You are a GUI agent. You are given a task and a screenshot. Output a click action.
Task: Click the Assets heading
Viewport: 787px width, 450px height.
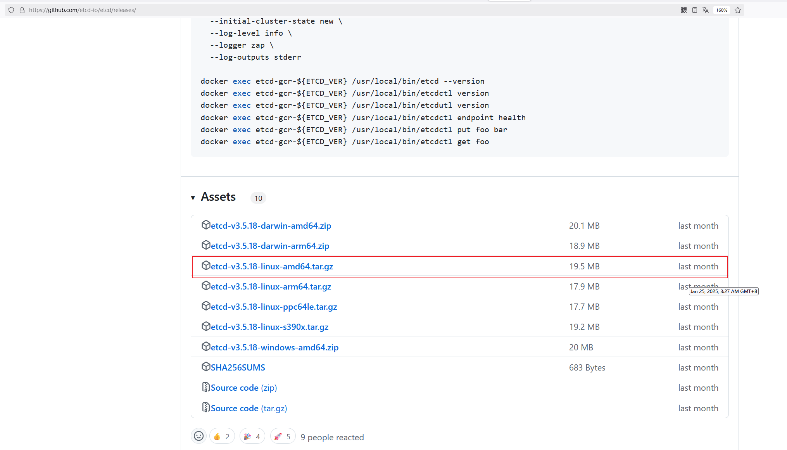tap(218, 197)
